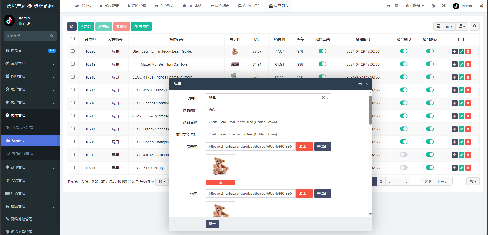Toggle the hamburger sidebar menu icon

point(65,6)
